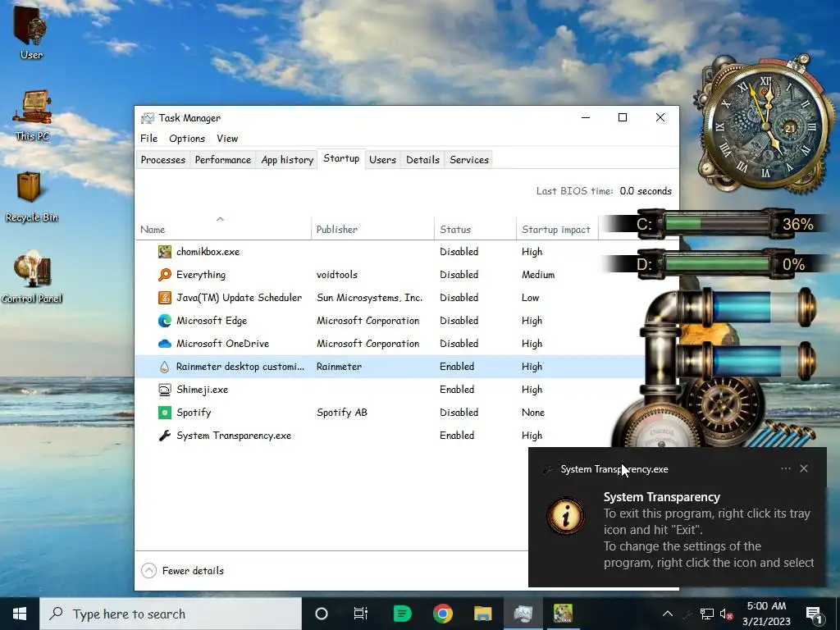Switch to the Services tab
The image size is (840, 630).
(x=469, y=160)
